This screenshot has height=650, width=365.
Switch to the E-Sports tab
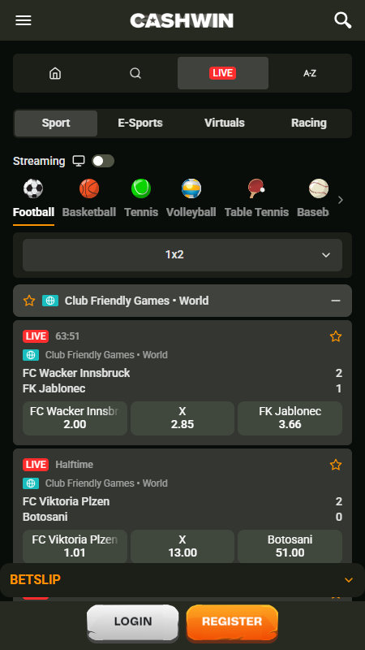point(140,123)
